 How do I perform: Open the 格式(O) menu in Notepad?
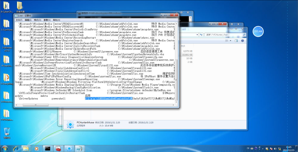click(38, 20)
